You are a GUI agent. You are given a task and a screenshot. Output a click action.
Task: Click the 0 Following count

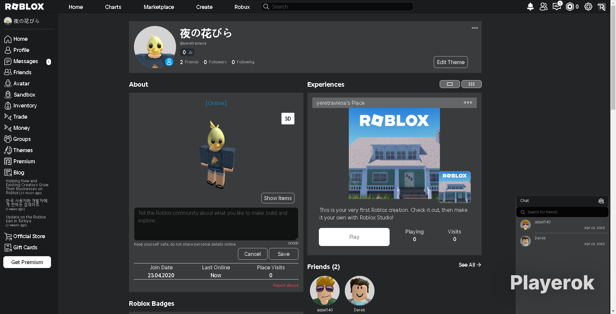(243, 62)
